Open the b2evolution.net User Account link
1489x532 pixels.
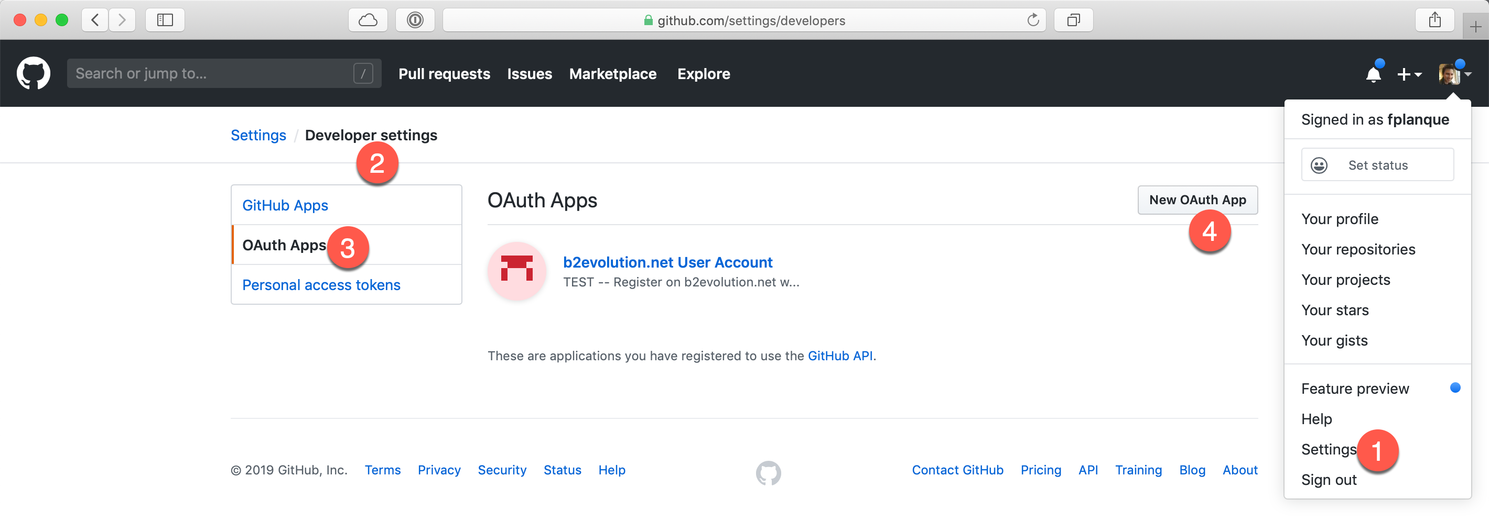667,262
